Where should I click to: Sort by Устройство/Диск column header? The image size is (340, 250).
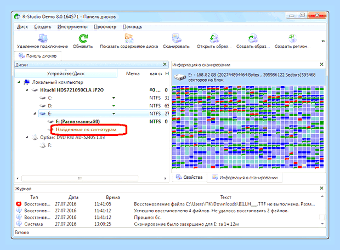[x=66, y=73]
